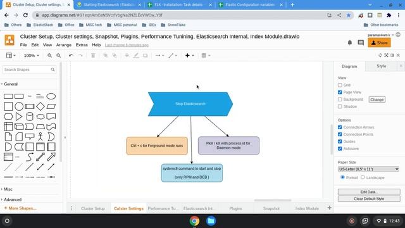Select the cylinder shape in General
405x228 pixels.
30,117
